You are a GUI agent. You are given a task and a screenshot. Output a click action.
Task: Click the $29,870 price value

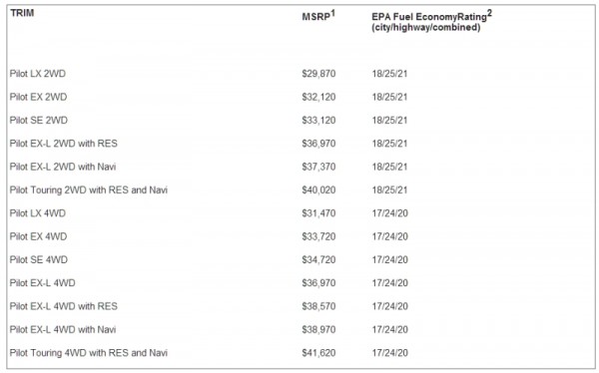coord(318,73)
